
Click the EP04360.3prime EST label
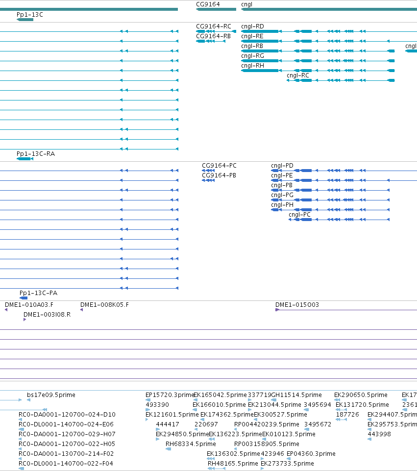(x=311, y=453)
